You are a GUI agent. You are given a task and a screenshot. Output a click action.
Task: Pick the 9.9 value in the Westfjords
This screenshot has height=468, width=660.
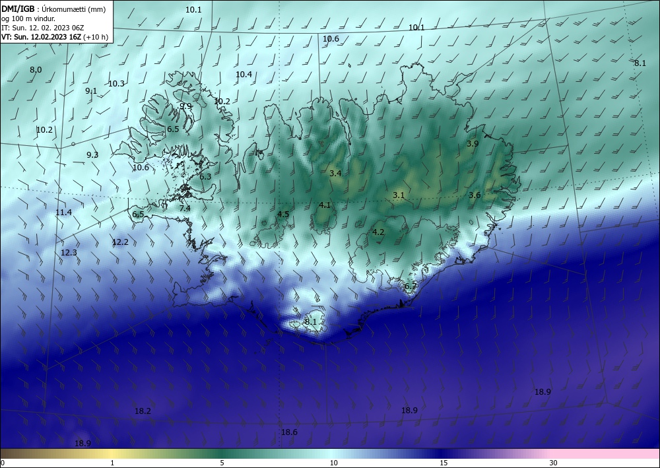point(185,106)
